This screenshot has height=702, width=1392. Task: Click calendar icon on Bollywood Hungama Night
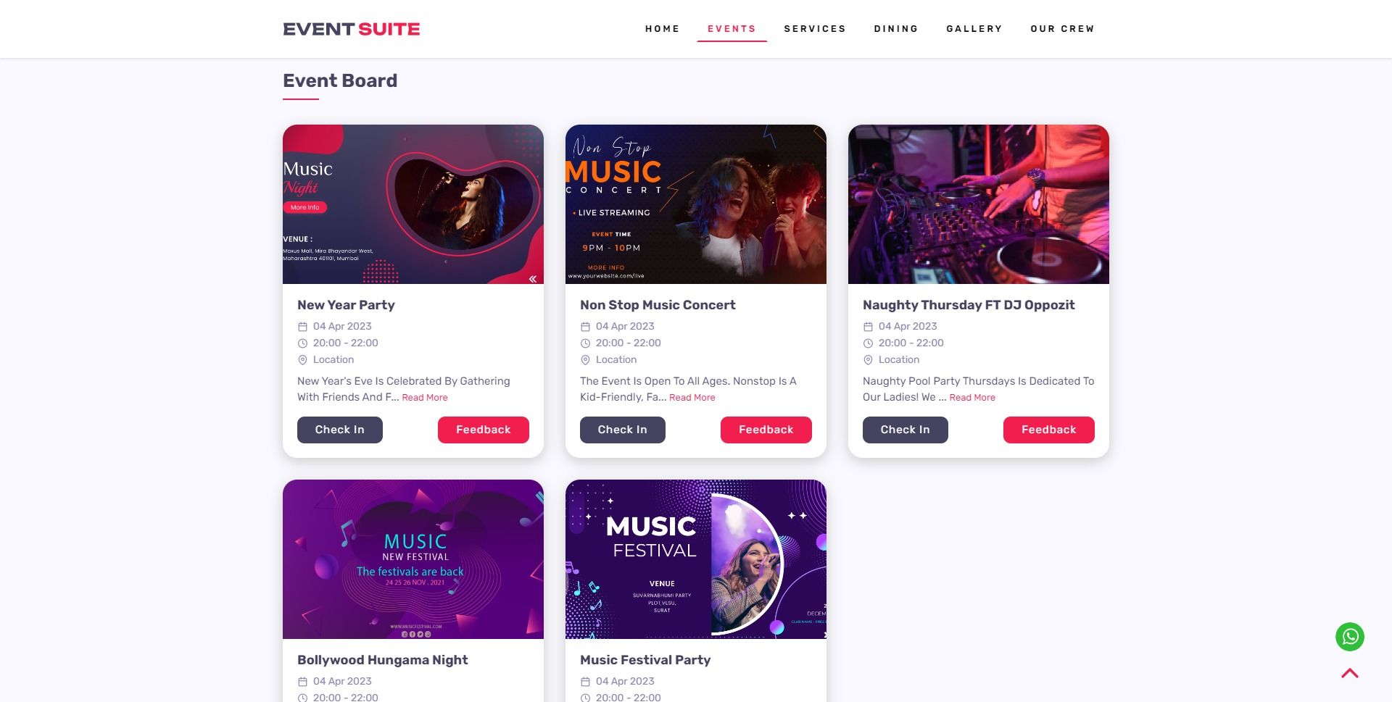click(x=302, y=682)
